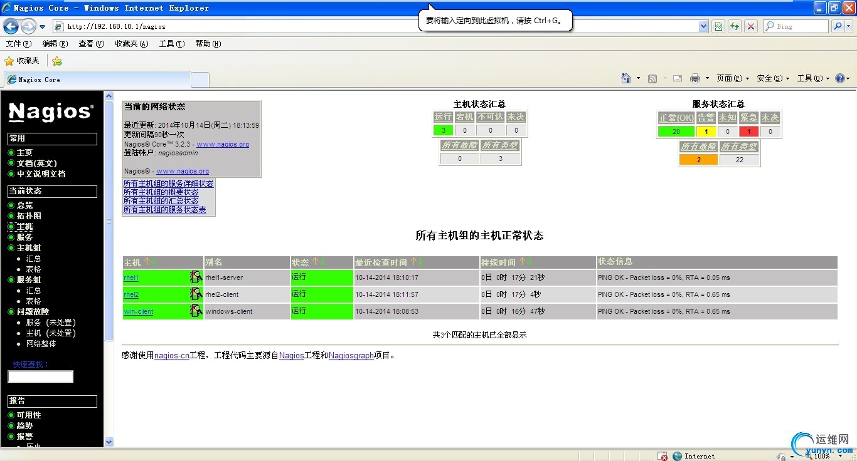This screenshot has height=461, width=857.
Task: Click the www.nagios.org version link
Action: 223,144
